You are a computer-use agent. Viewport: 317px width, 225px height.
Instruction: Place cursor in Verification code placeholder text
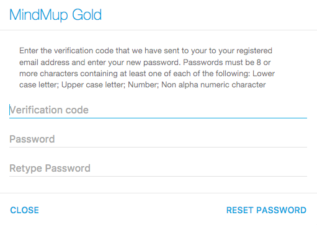pos(49,110)
